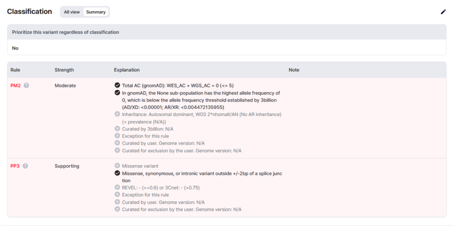Click the help icon next to PM2
The width and height of the screenshot is (453, 226).
coord(26,86)
